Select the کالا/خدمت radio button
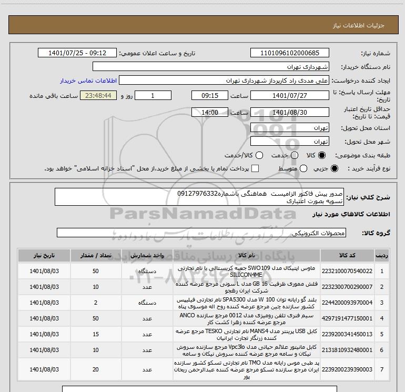 259,155
